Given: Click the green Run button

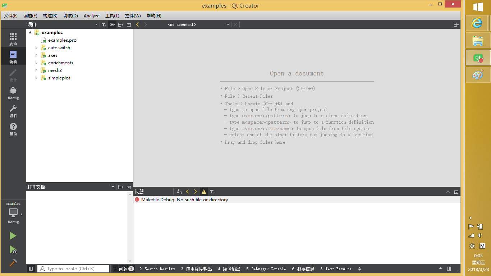Looking at the screenshot, I should [x=13, y=236].
